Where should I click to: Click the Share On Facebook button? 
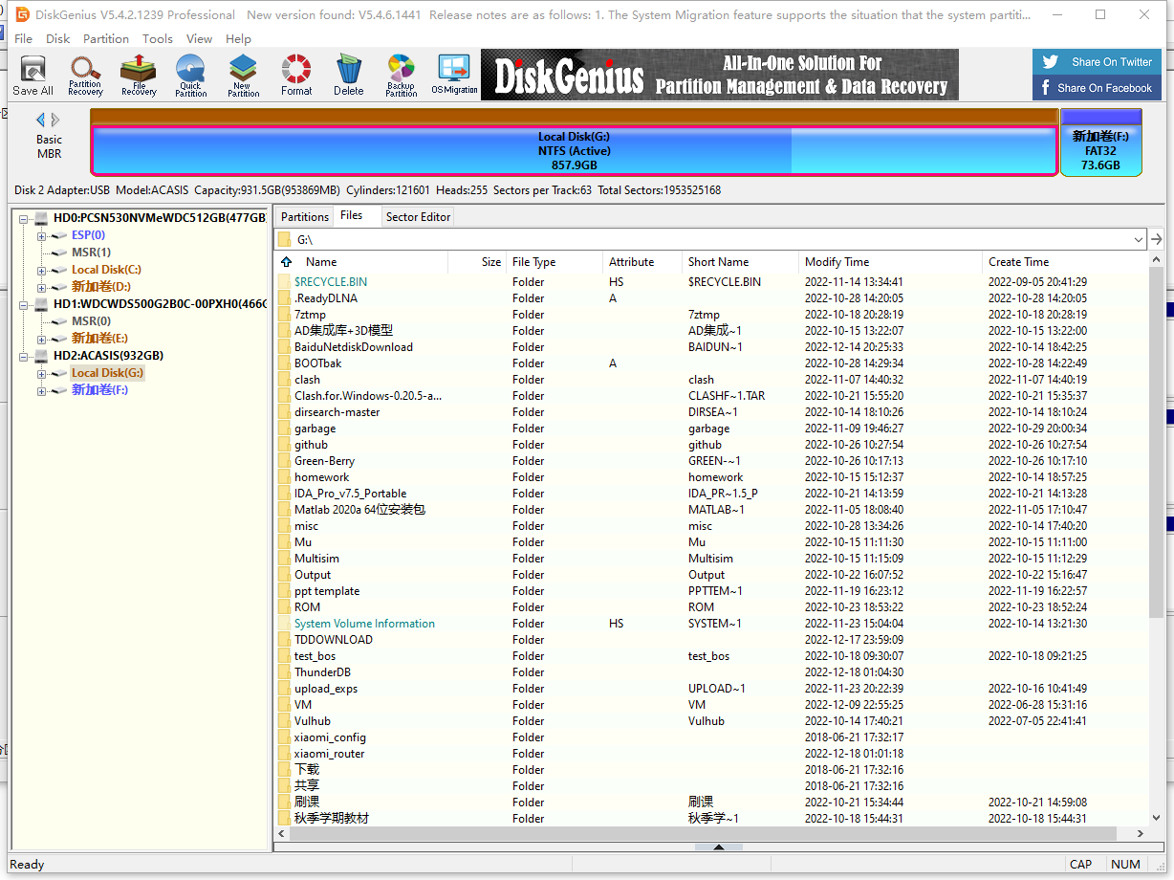pos(1097,88)
